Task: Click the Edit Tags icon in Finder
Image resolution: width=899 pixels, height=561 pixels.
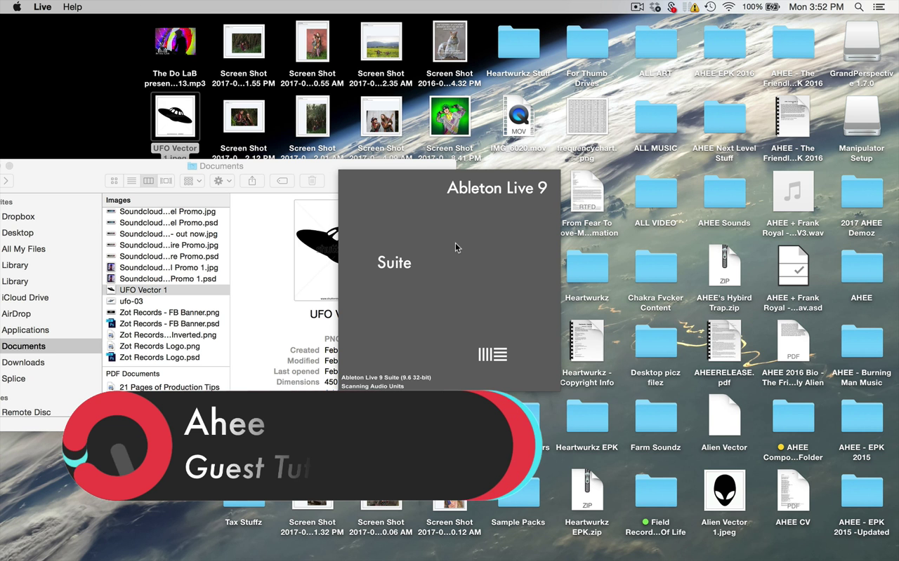Action: [282, 181]
